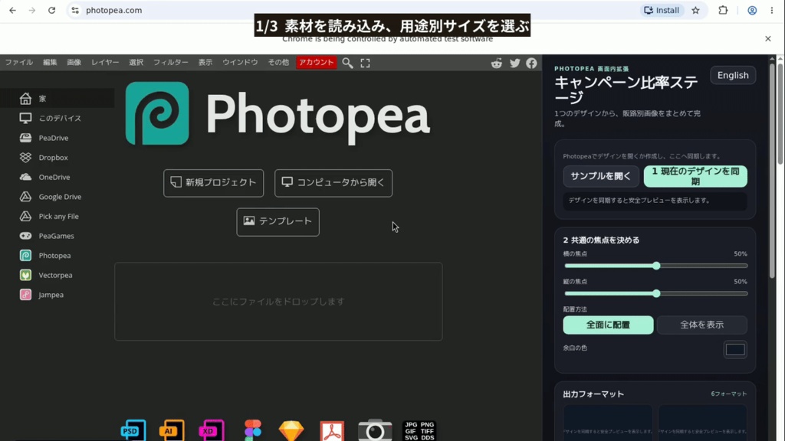
Task: Select the PDF file format icon
Action: click(x=333, y=430)
